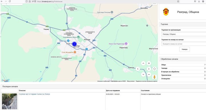Zoom out the map with minus button
Viewport: 206px width, 110px height.
pos(149,74)
